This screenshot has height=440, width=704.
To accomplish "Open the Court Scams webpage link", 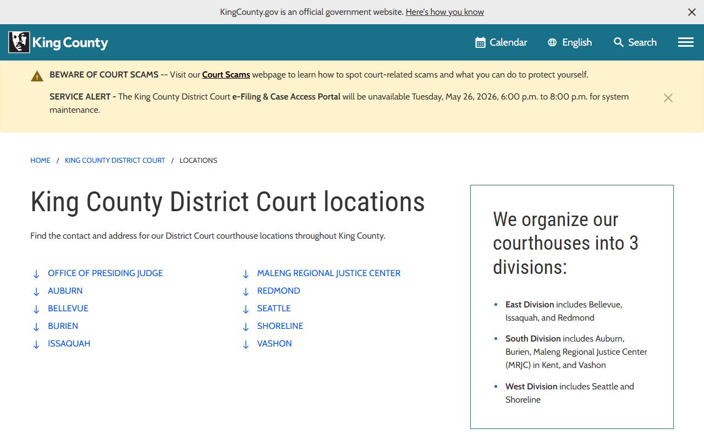I will pyautogui.click(x=226, y=75).
